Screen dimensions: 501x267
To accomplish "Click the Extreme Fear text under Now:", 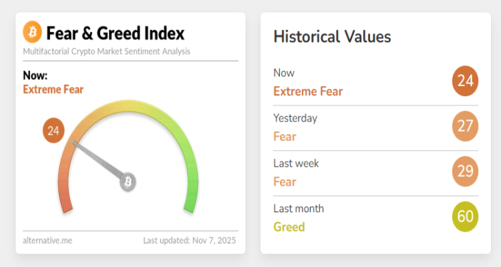I will [x=53, y=89].
